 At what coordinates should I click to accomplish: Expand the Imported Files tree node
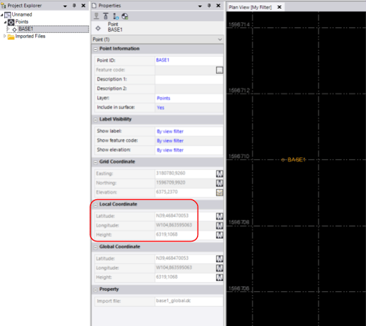click(x=5, y=36)
